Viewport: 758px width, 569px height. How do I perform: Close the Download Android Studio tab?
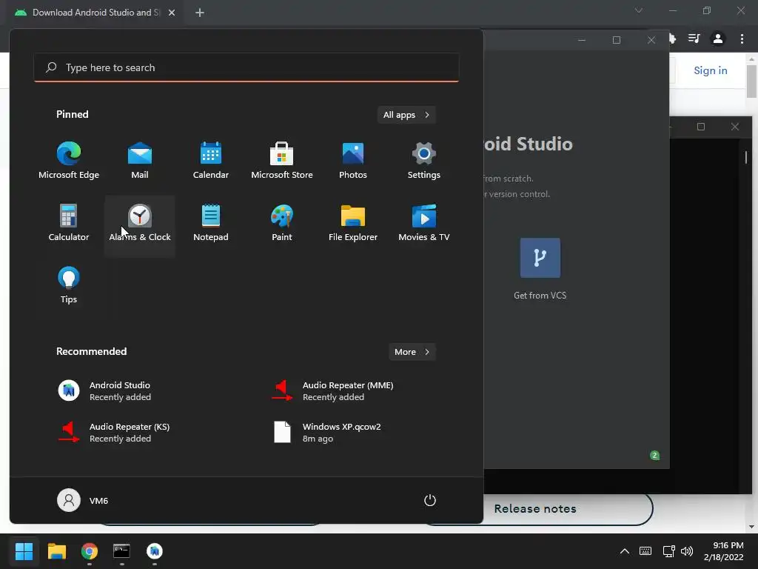[172, 13]
